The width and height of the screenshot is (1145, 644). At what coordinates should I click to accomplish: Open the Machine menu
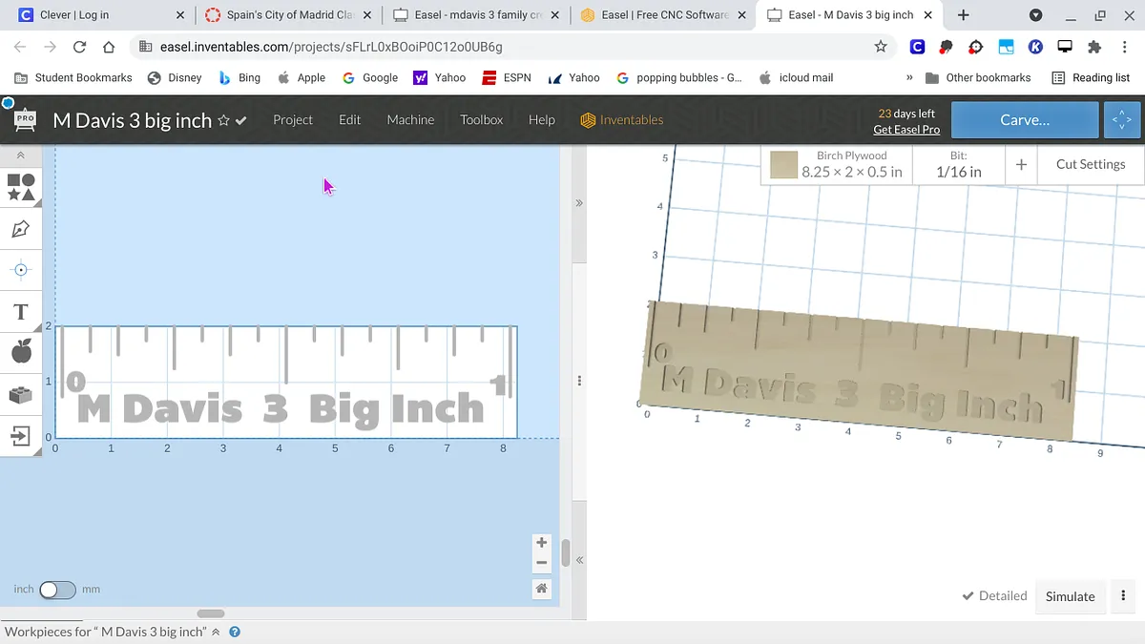(x=410, y=120)
